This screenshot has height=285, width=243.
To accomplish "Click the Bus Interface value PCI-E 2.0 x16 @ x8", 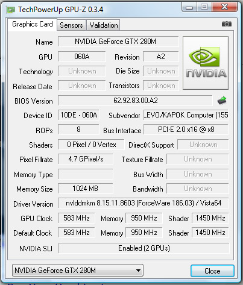I will pos(186,130).
